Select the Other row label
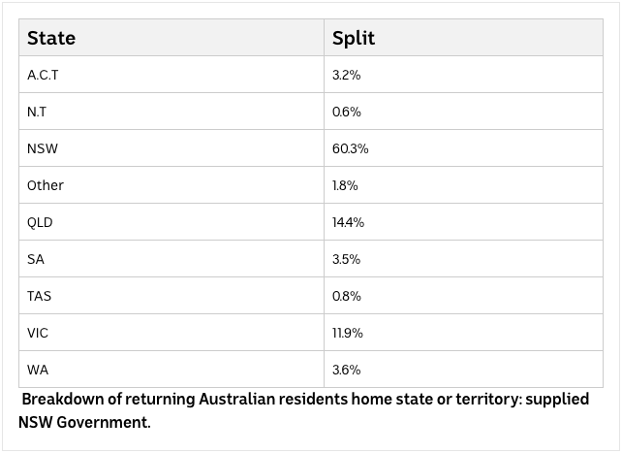The height and width of the screenshot is (453, 622). click(46, 185)
